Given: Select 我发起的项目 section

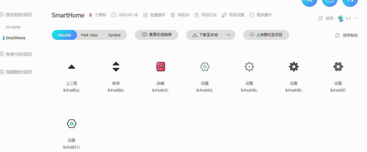Looking at the screenshot, I should click(x=19, y=15).
